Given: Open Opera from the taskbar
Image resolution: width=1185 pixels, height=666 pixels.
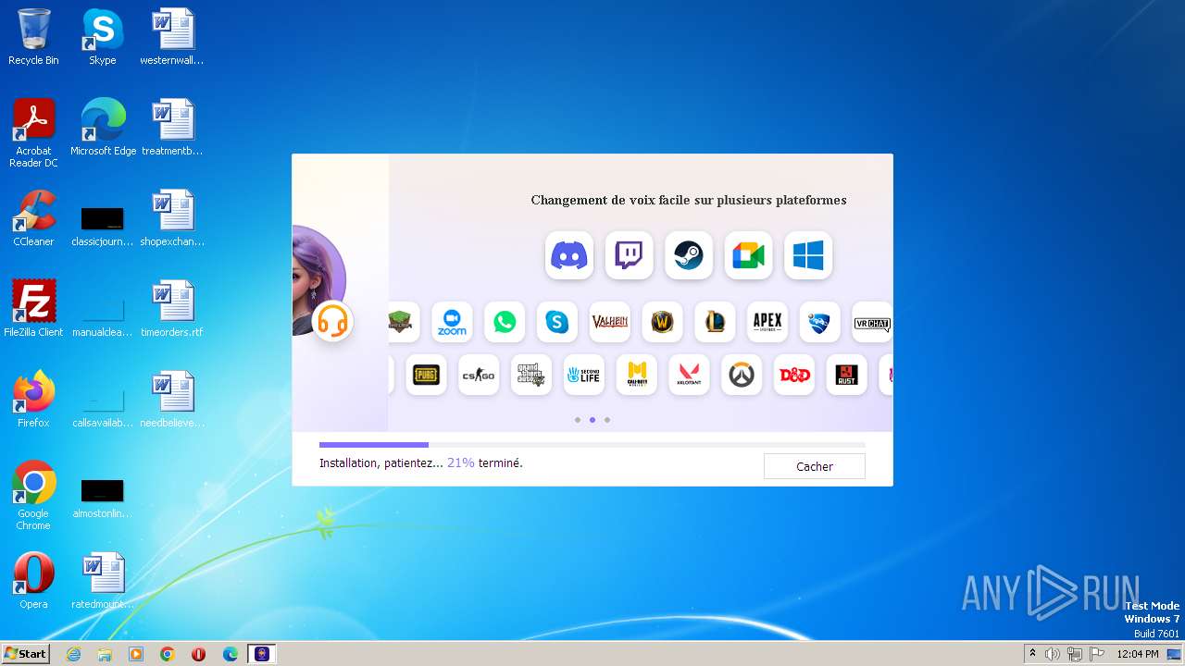Looking at the screenshot, I should coord(198,654).
